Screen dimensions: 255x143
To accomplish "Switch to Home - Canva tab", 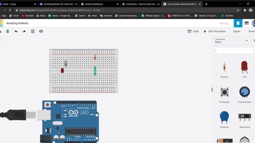I will click(18, 4).
